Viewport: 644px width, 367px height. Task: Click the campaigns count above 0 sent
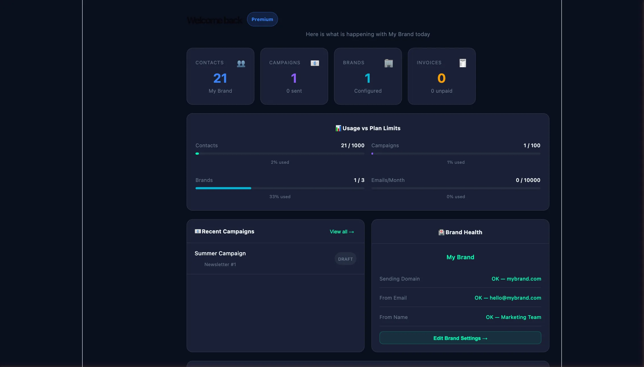pyautogui.click(x=294, y=78)
